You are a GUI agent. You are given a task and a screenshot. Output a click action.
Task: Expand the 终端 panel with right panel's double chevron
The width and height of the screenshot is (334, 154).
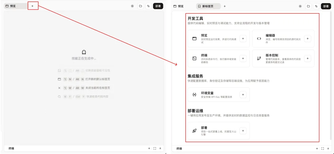pyautogui.click(x=328, y=148)
